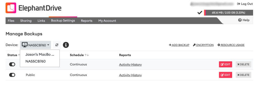Click the storage usage bar
This screenshot has height=100, width=262.
[228, 13]
